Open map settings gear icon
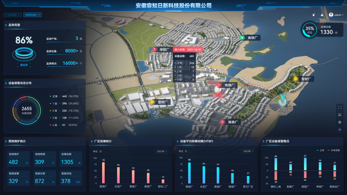The image size is (347, 195). pos(340,122)
